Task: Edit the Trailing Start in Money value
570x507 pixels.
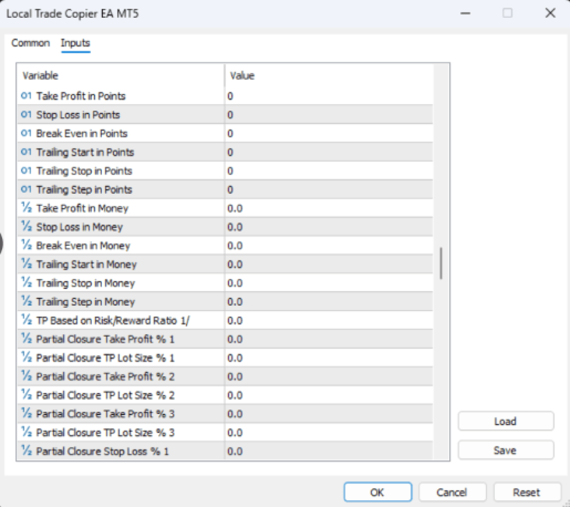Action: tap(329, 264)
